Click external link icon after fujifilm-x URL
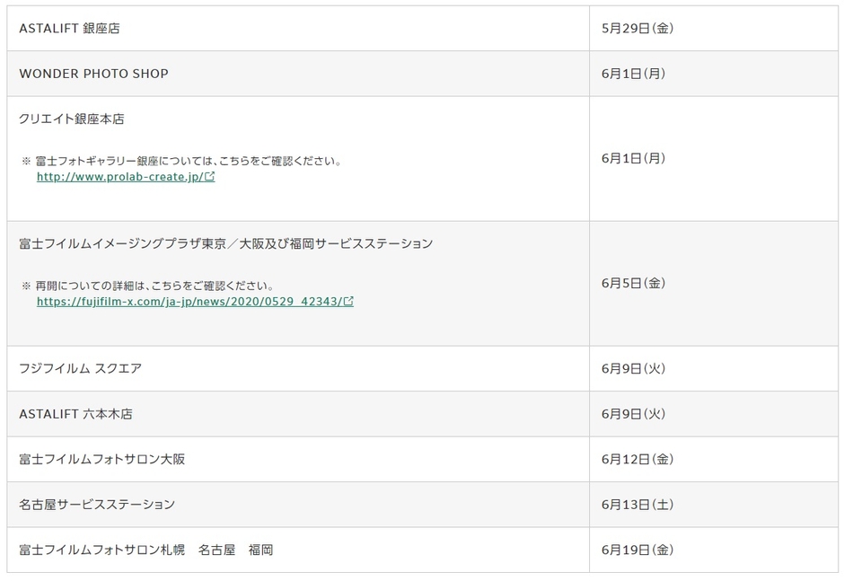844x581 pixels. (x=348, y=302)
